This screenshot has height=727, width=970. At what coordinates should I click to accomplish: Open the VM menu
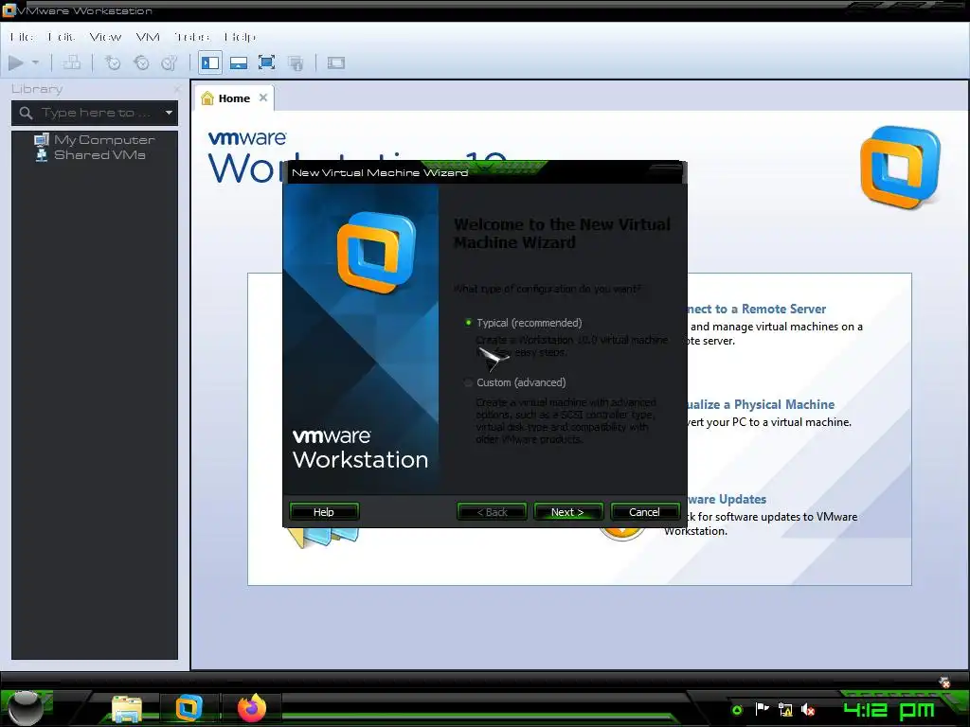[x=148, y=37]
